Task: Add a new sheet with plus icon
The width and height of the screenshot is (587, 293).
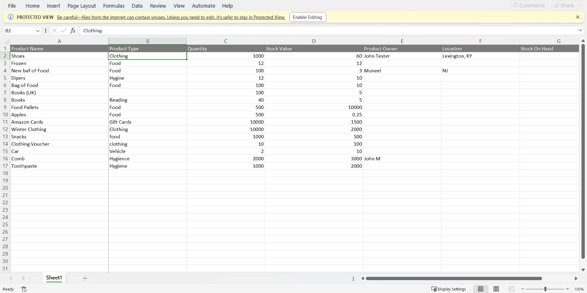Action: pyautogui.click(x=85, y=278)
